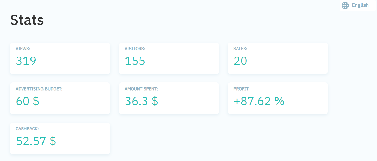
Task: Select the Sales stat card
Action: click(x=278, y=58)
